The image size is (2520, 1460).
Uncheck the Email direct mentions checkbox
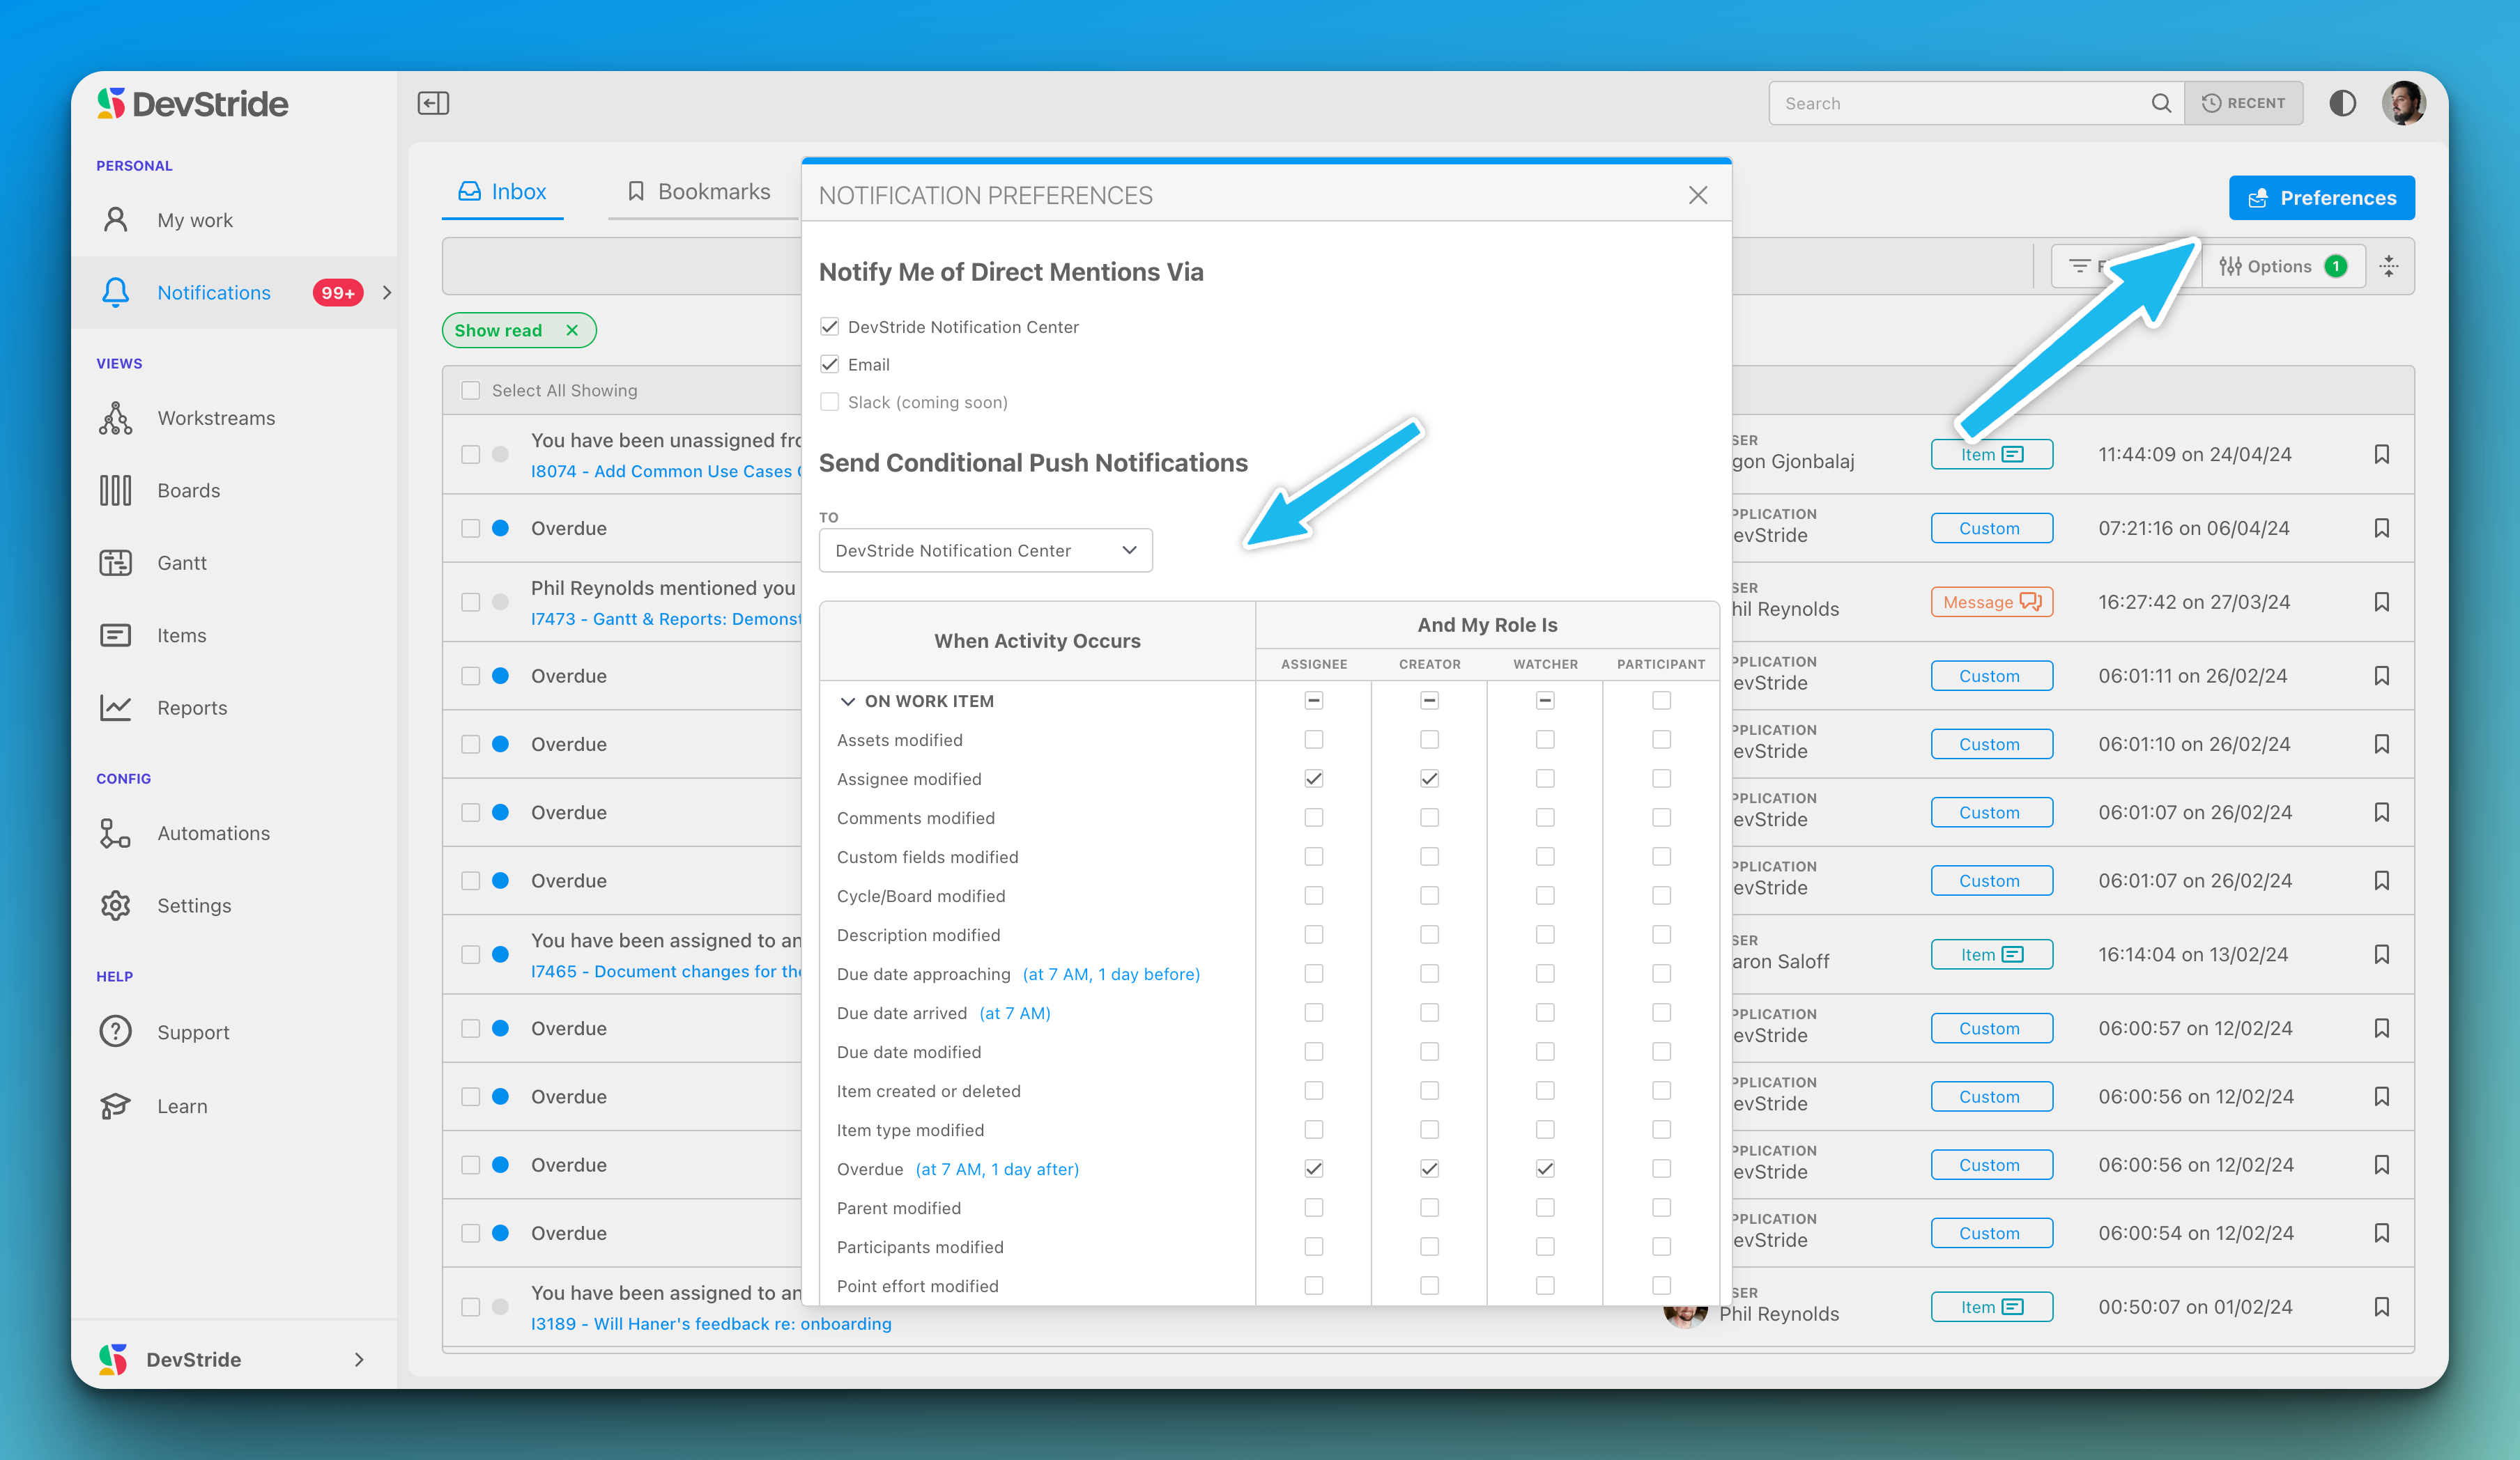point(829,365)
